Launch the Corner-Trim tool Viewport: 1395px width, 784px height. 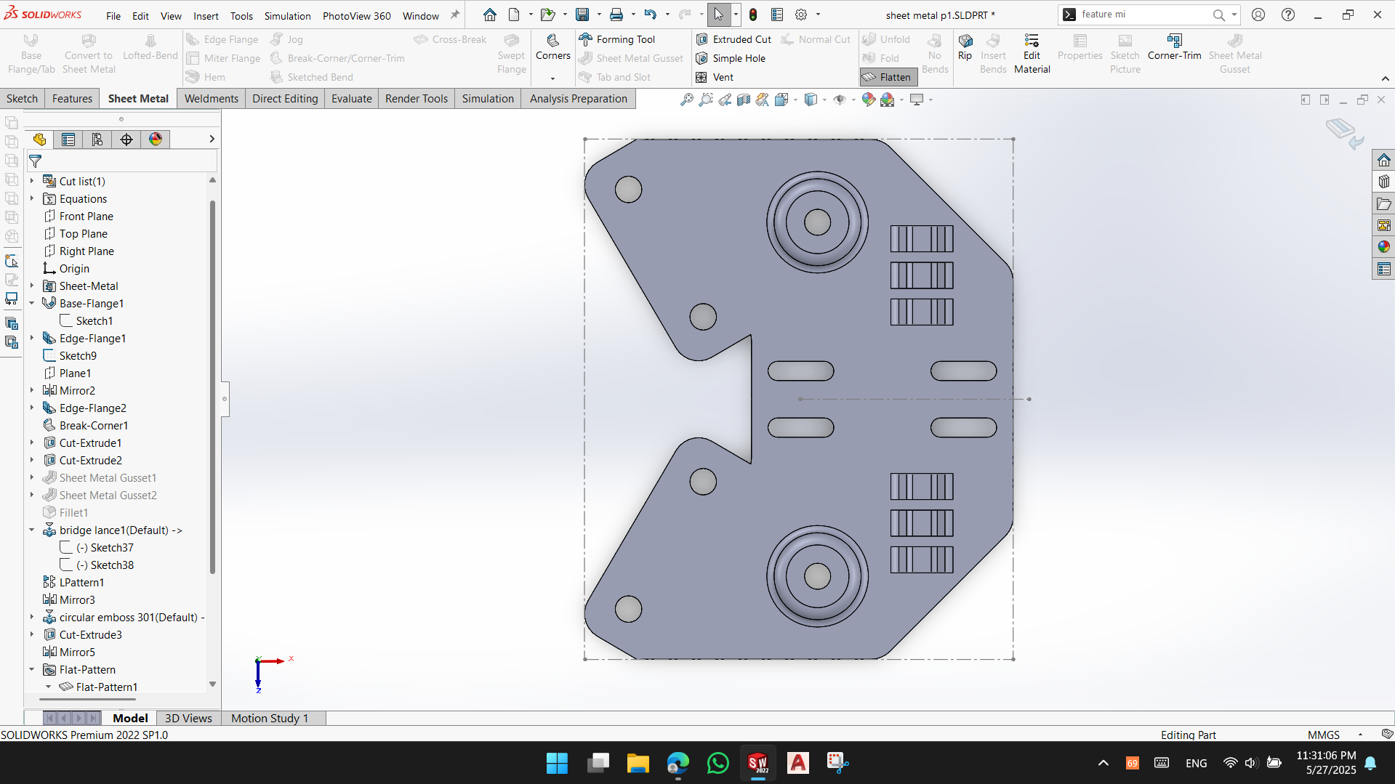click(1174, 48)
